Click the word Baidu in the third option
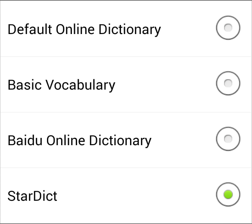Image resolution: width=252 pixels, height=224 pixels. (x=25, y=140)
